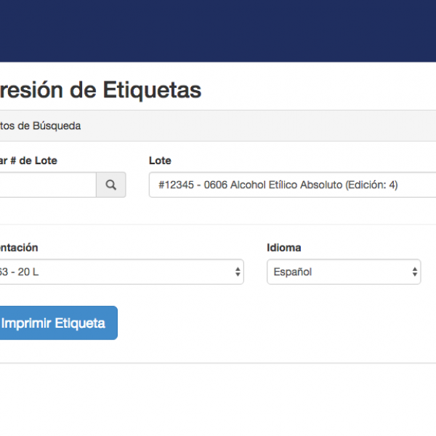This screenshot has height=436, width=436.
Task: Open the presentation dropdown showing 20 L
Action: coord(121,272)
